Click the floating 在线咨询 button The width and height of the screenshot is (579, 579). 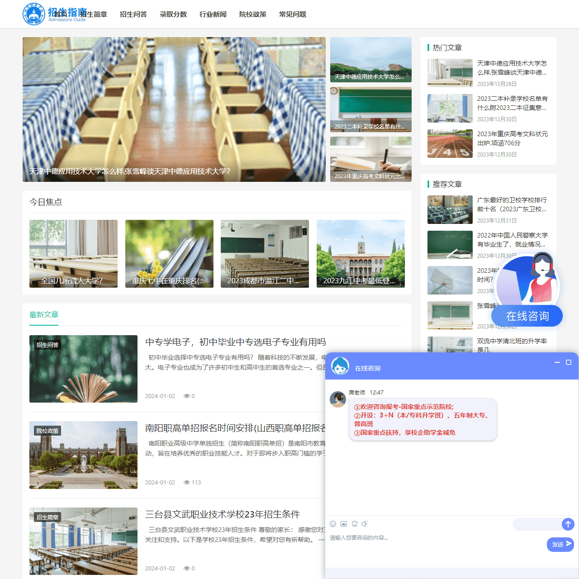click(527, 316)
